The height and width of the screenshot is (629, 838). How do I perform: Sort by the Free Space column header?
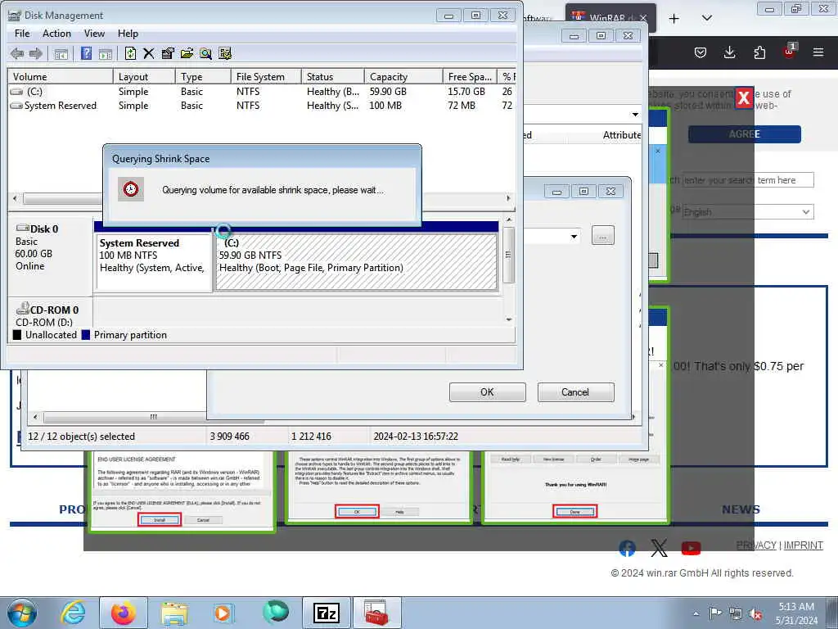point(470,76)
